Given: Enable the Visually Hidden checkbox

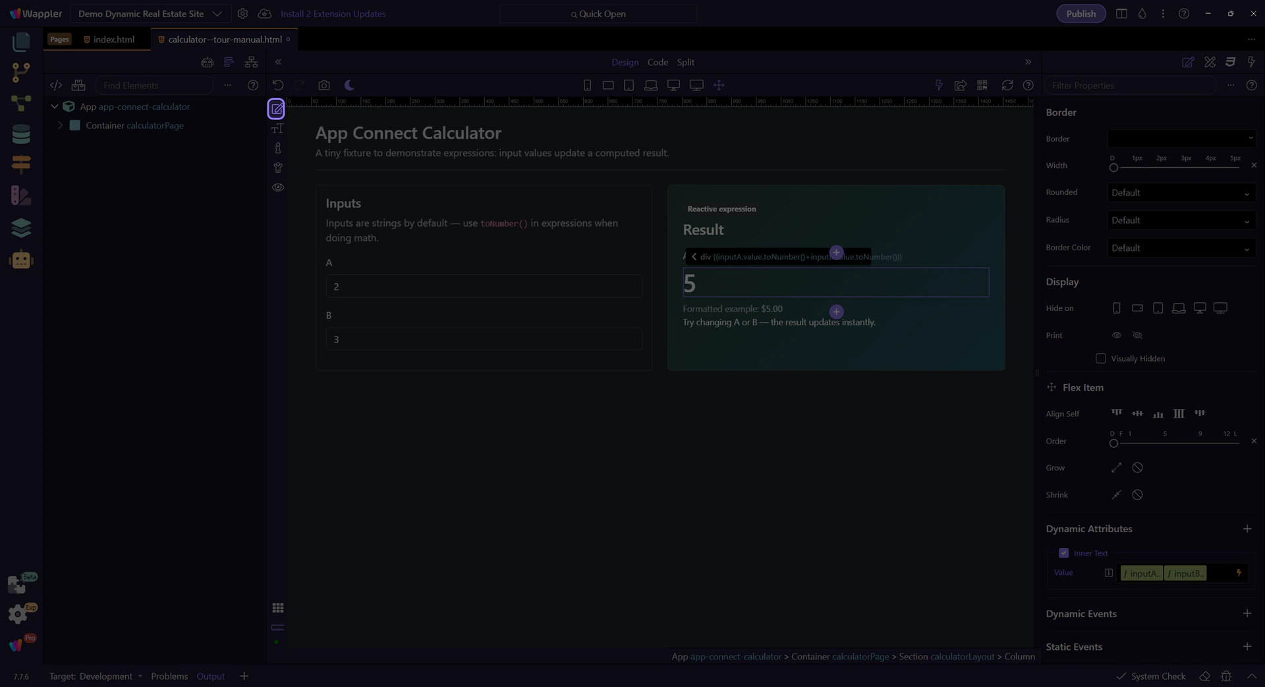Looking at the screenshot, I should point(1100,358).
